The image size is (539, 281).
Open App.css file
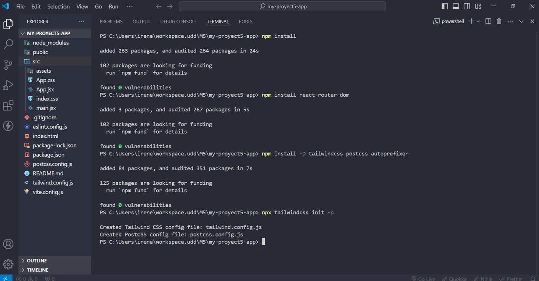tap(55, 80)
